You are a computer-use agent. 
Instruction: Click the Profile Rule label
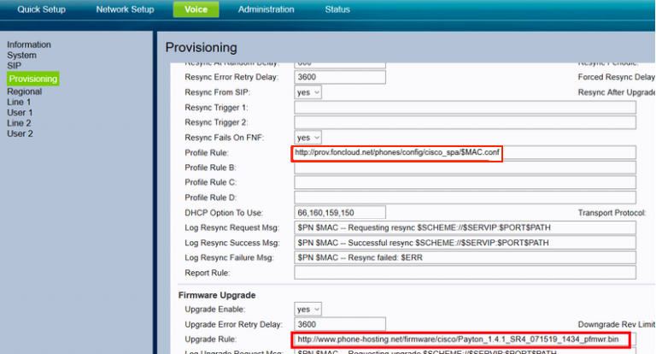[x=207, y=152]
